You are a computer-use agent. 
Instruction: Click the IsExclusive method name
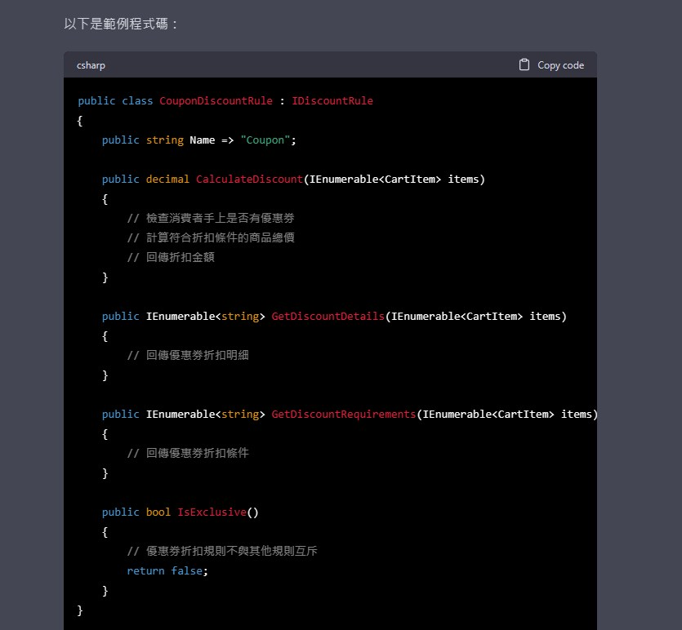click(x=212, y=512)
